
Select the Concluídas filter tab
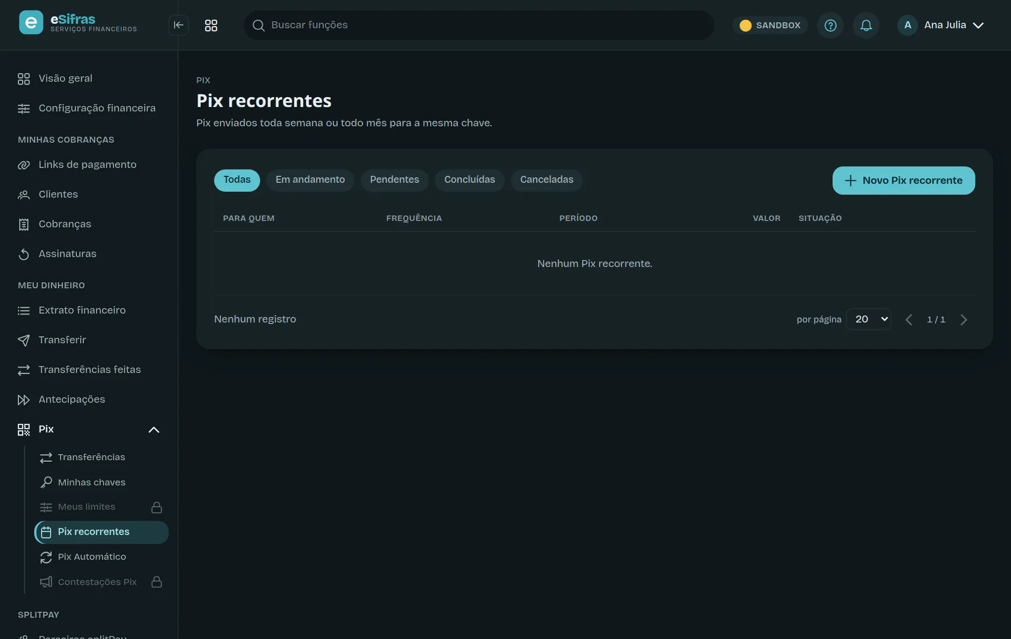470,180
